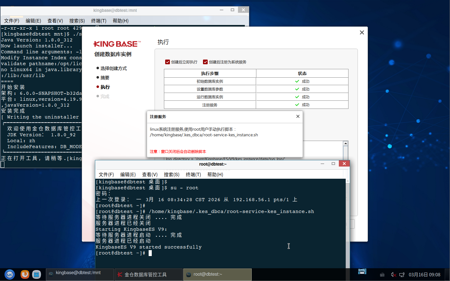Minimize the root@dbtest terminal window
This screenshot has width=450, height=281.
[322, 164]
